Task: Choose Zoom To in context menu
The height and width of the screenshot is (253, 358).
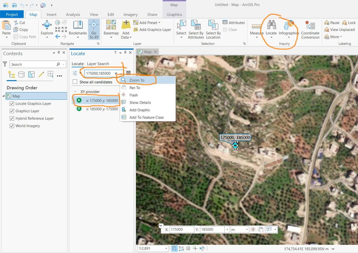Action: [148, 80]
